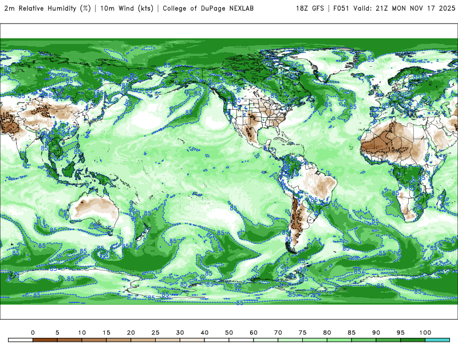Select the pale cream swatch between 30 and 40

(192, 340)
